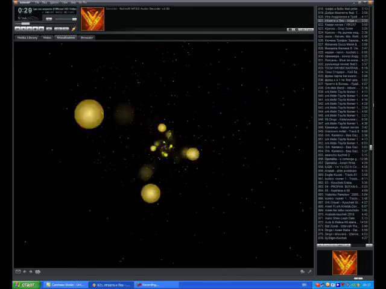Click the lightning bolt icon in player
The height and width of the screenshot is (289, 386).
coord(74,28)
